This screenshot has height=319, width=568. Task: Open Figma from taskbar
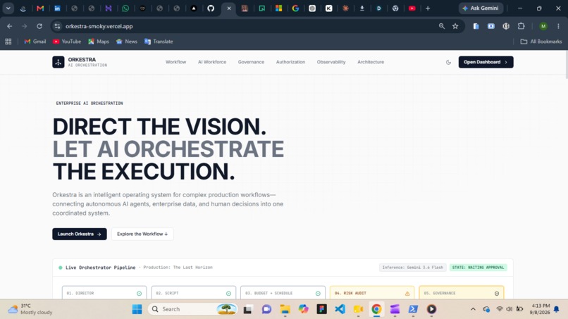pos(321,309)
